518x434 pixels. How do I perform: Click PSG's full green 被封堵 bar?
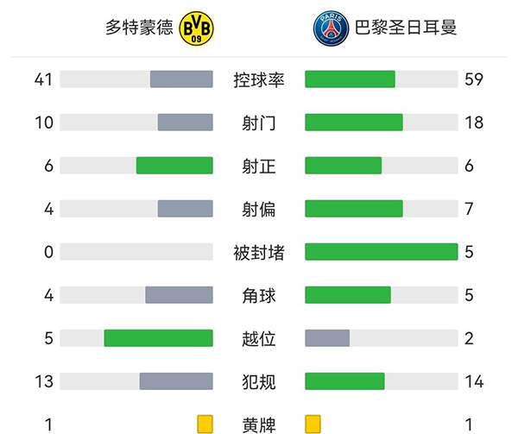(x=381, y=252)
